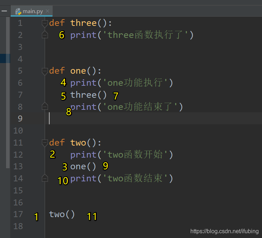Click the three() call on line 7
Image resolution: width=262 pixels, height=238 pixels.
click(x=88, y=95)
